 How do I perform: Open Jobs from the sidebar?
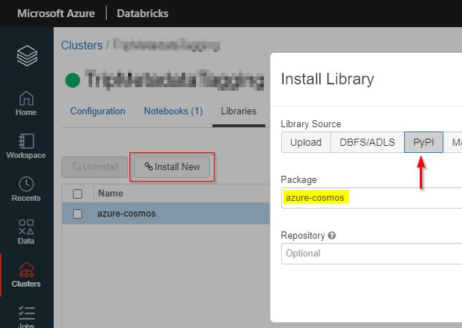click(x=26, y=317)
